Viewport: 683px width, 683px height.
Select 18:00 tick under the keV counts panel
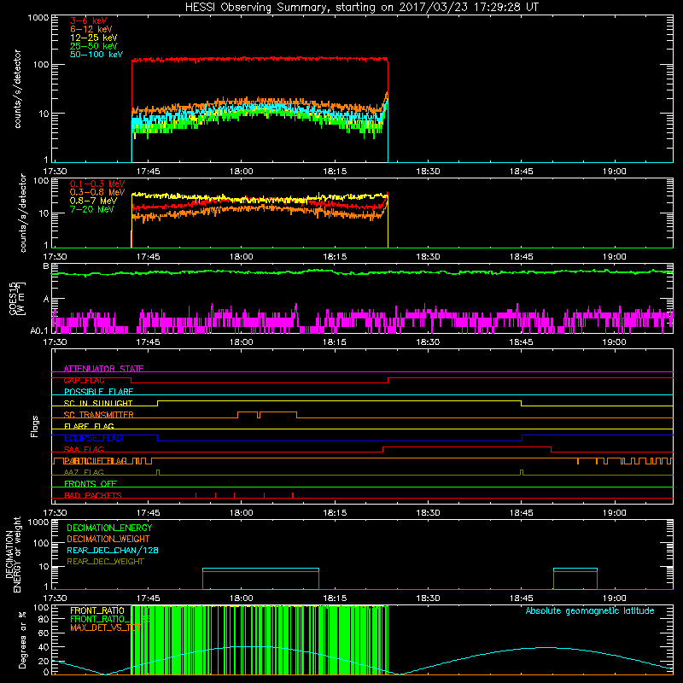242,172
